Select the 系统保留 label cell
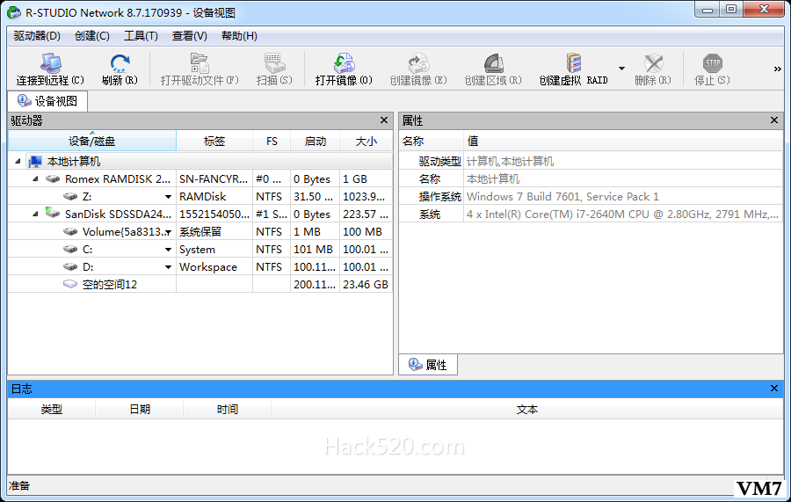Image resolution: width=791 pixels, height=502 pixels. (x=214, y=231)
